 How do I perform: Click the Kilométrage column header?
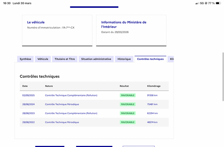pos(154,86)
